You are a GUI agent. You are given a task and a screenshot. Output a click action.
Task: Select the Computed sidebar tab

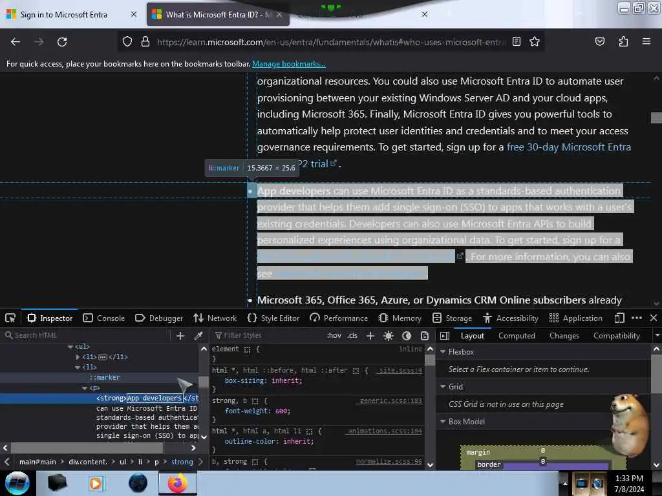pyautogui.click(x=517, y=336)
